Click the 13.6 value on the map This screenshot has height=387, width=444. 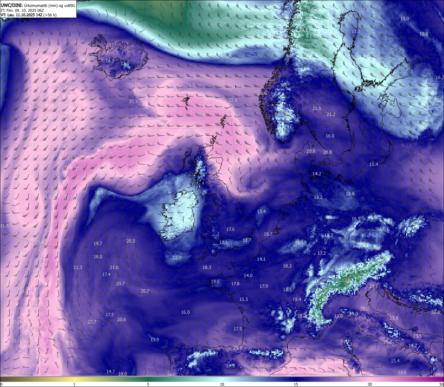pyautogui.click(x=215, y=281)
